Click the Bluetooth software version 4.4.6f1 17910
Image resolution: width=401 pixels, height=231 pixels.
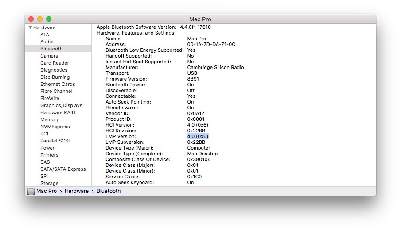point(195,27)
